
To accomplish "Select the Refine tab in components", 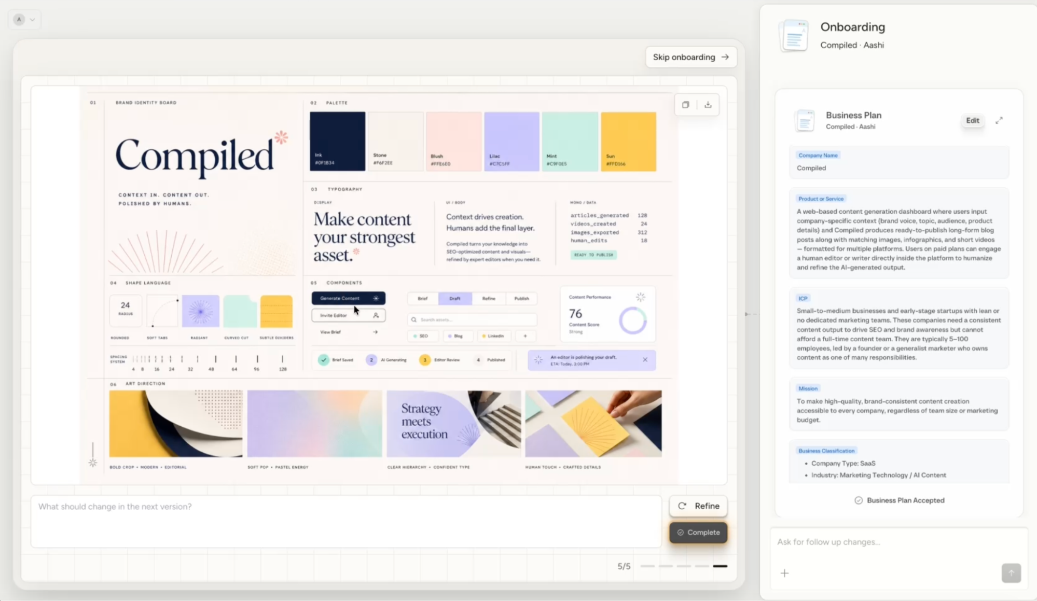I will click(x=489, y=299).
